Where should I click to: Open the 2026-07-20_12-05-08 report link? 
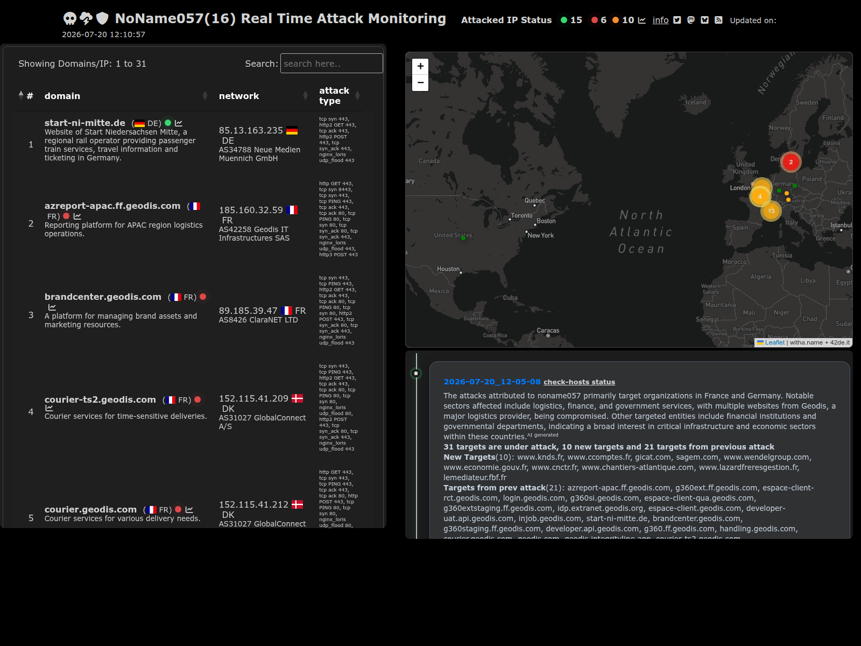[x=492, y=382]
